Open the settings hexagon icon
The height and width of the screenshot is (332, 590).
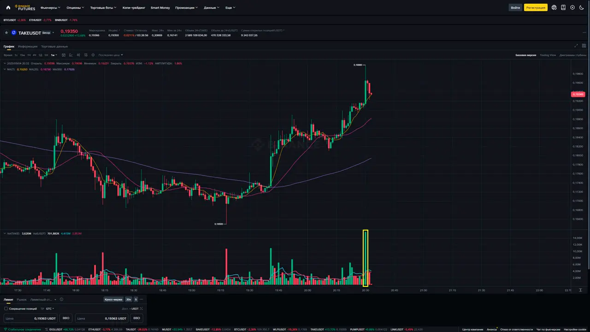pyautogui.click(x=572, y=7)
